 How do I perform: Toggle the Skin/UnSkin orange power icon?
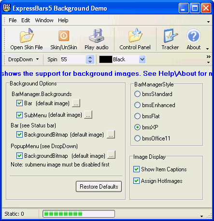click(x=64, y=36)
